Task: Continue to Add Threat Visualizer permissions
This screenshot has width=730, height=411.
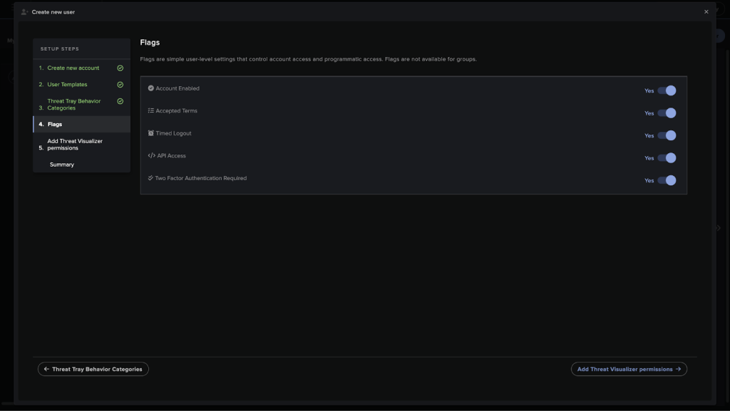Action: point(629,369)
